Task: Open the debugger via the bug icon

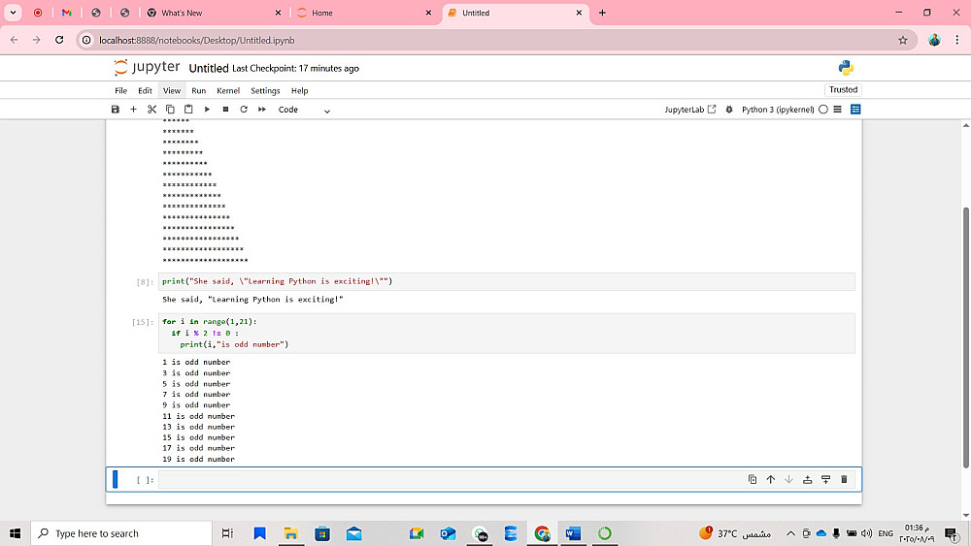Action: coord(729,110)
